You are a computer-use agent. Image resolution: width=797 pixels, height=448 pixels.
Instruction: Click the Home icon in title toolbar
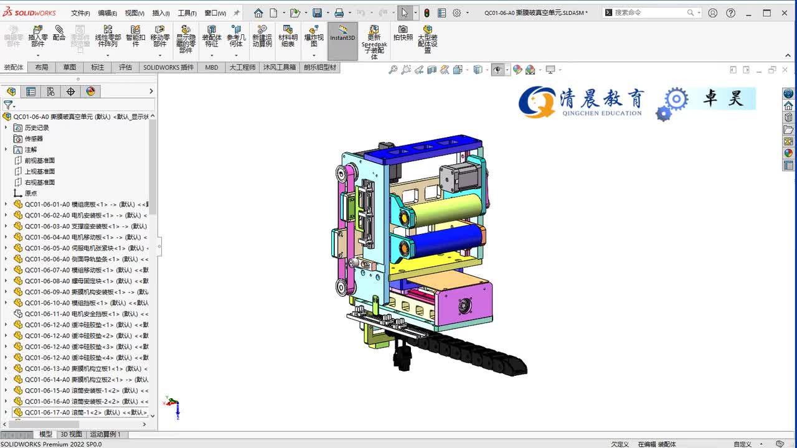pyautogui.click(x=258, y=12)
